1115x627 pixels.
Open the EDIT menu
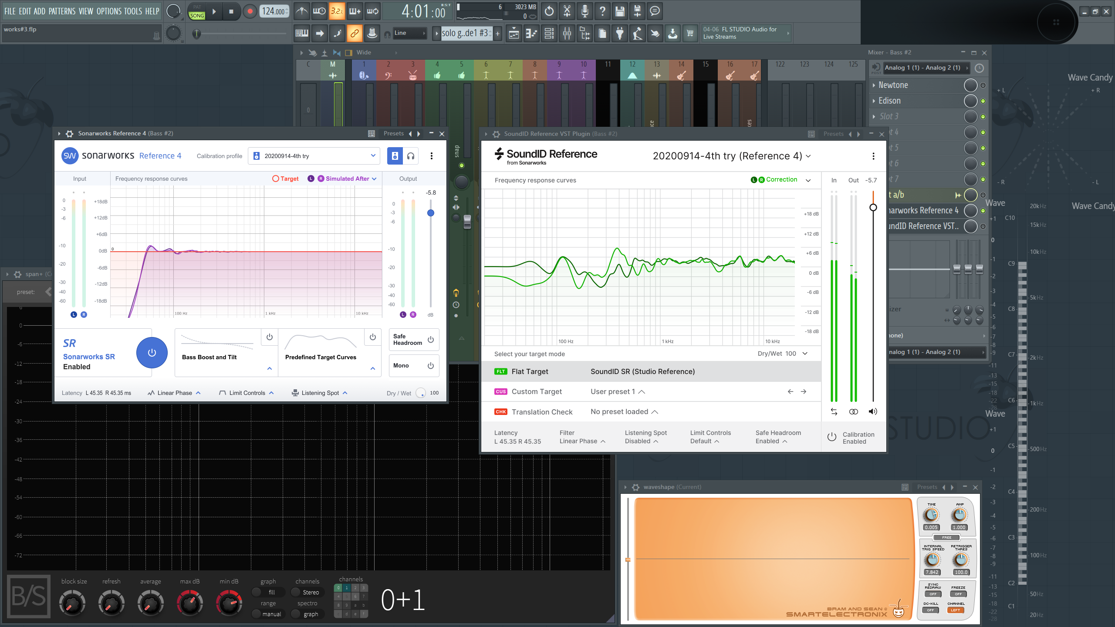click(x=25, y=11)
